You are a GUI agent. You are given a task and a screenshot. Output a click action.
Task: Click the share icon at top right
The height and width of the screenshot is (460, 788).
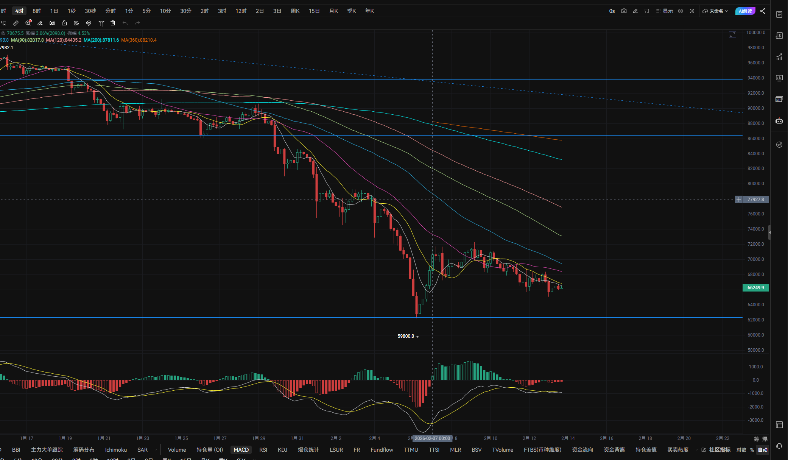pos(763,11)
